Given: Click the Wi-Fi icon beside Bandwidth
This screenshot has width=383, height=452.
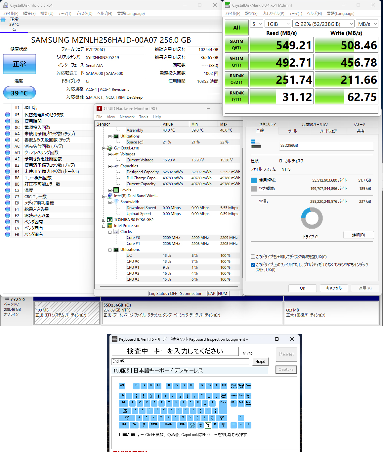Looking at the screenshot, I should (x=116, y=202).
